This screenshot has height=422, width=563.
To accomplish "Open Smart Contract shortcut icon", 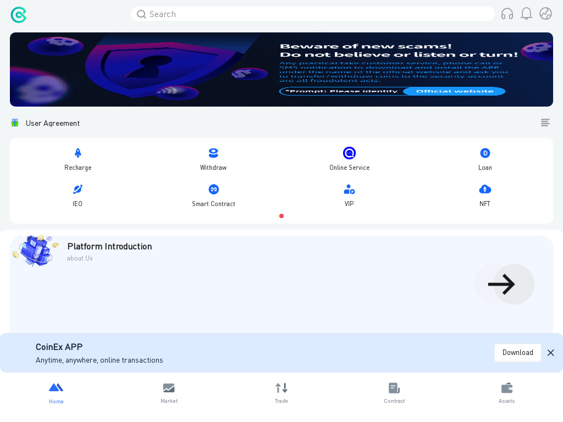I will click(213, 190).
